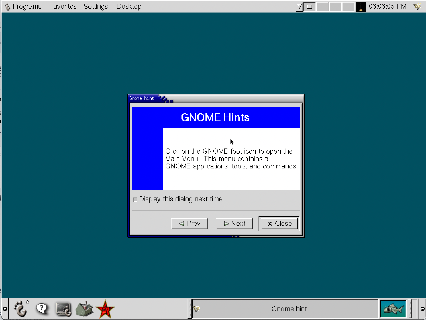This screenshot has height=320, width=426.
Task: Show the next GNOME hint
Action: point(234,224)
